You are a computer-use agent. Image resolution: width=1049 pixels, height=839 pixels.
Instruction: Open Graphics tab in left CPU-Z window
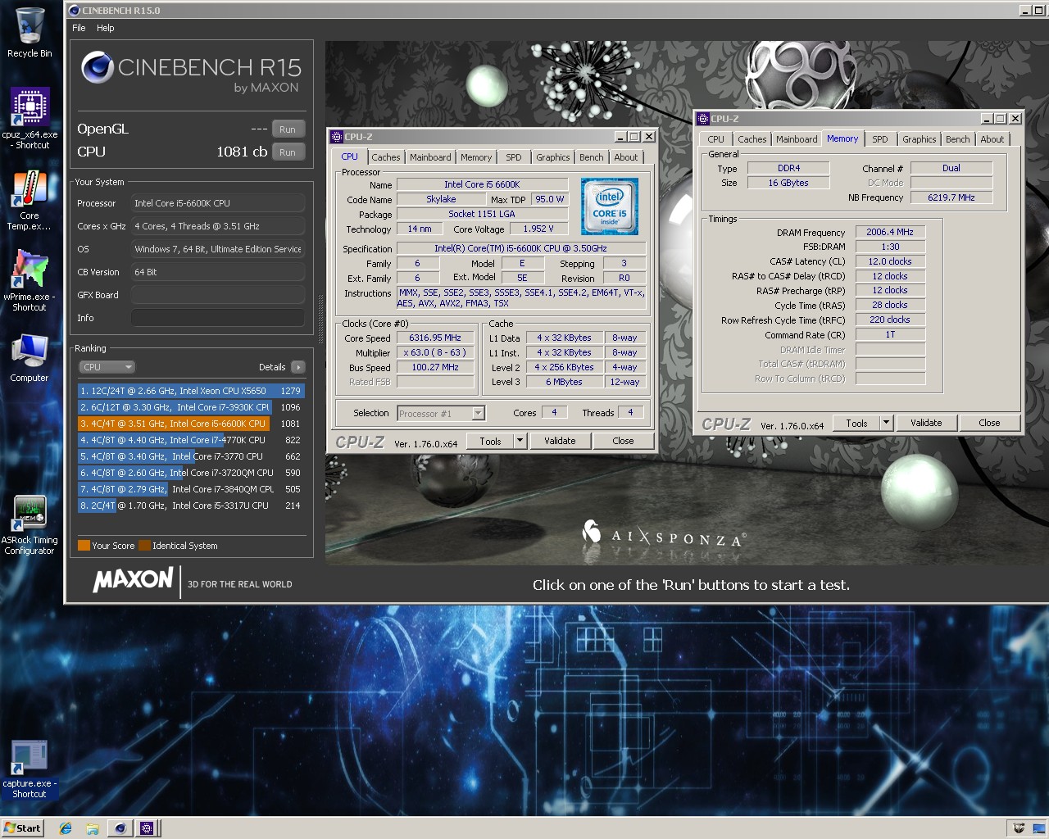(553, 157)
